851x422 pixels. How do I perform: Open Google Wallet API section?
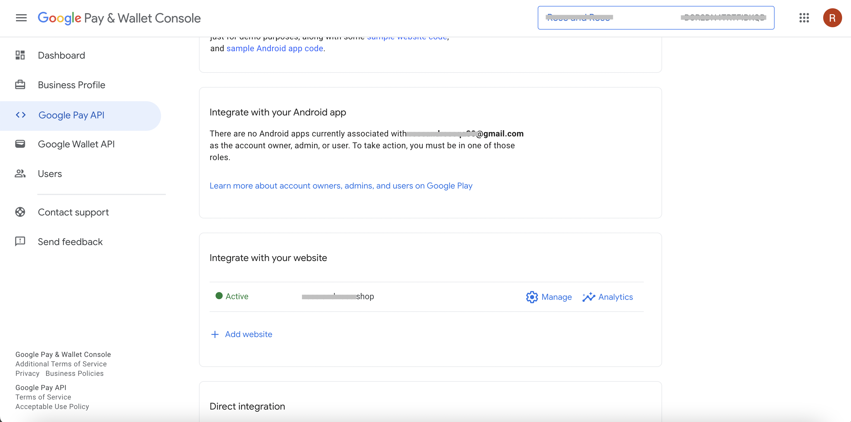tap(76, 144)
